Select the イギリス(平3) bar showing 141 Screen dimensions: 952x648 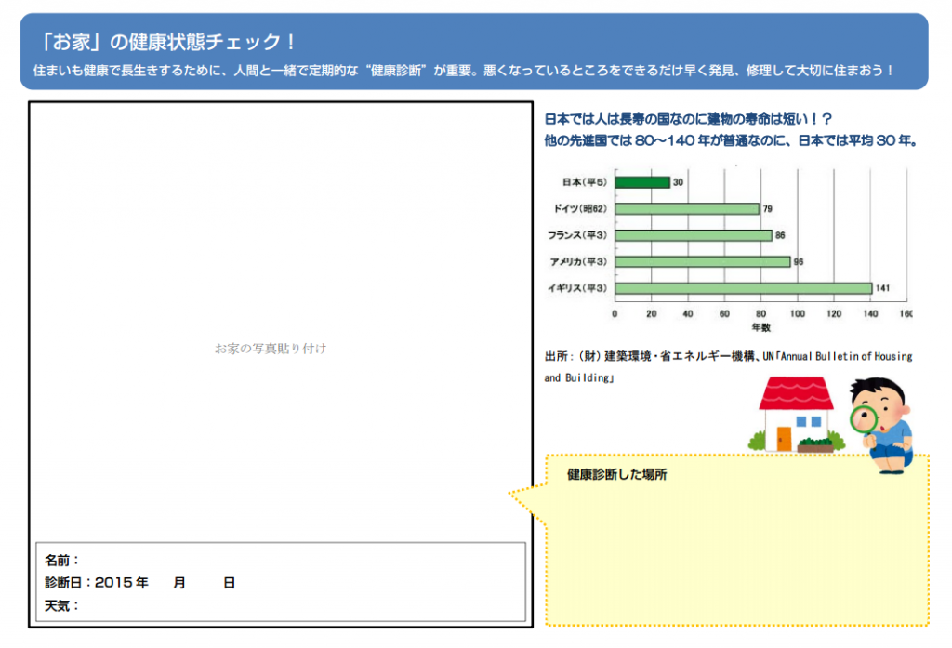pos(744,289)
